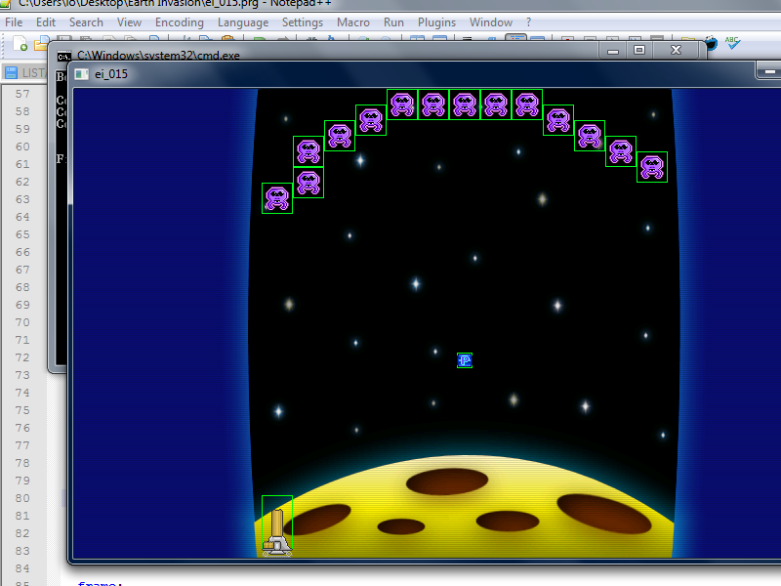This screenshot has height=586, width=781.
Task: Click the ei_015 game window icon
Action: click(x=82, y=73)
